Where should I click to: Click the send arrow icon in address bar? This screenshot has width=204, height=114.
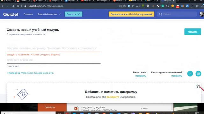click(133, 6)
